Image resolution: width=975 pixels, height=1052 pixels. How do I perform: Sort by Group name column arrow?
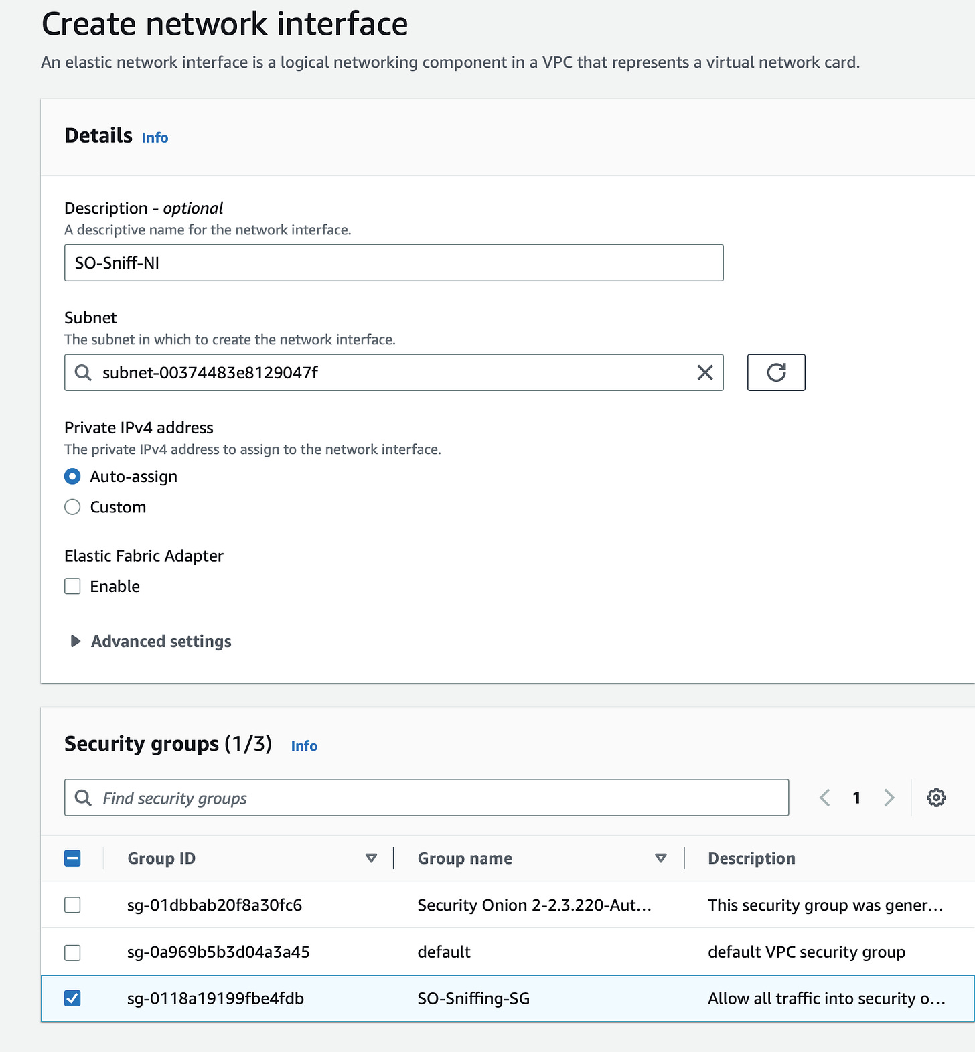click(x=660, y=858)
